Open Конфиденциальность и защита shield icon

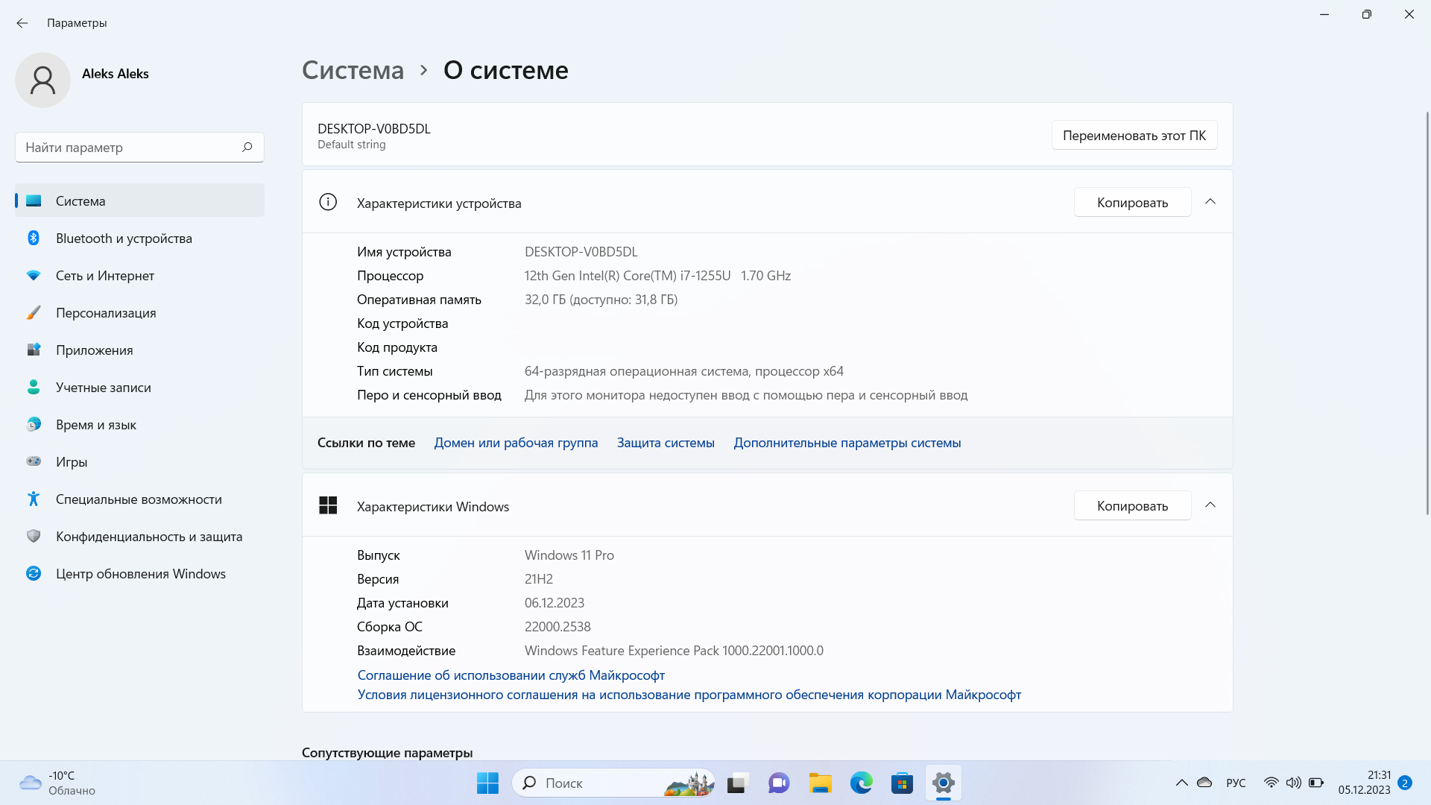click(x=34, y=536)
